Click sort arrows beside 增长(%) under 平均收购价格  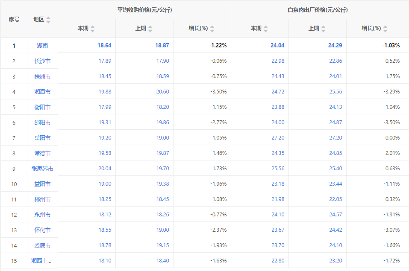click(212, 29)
